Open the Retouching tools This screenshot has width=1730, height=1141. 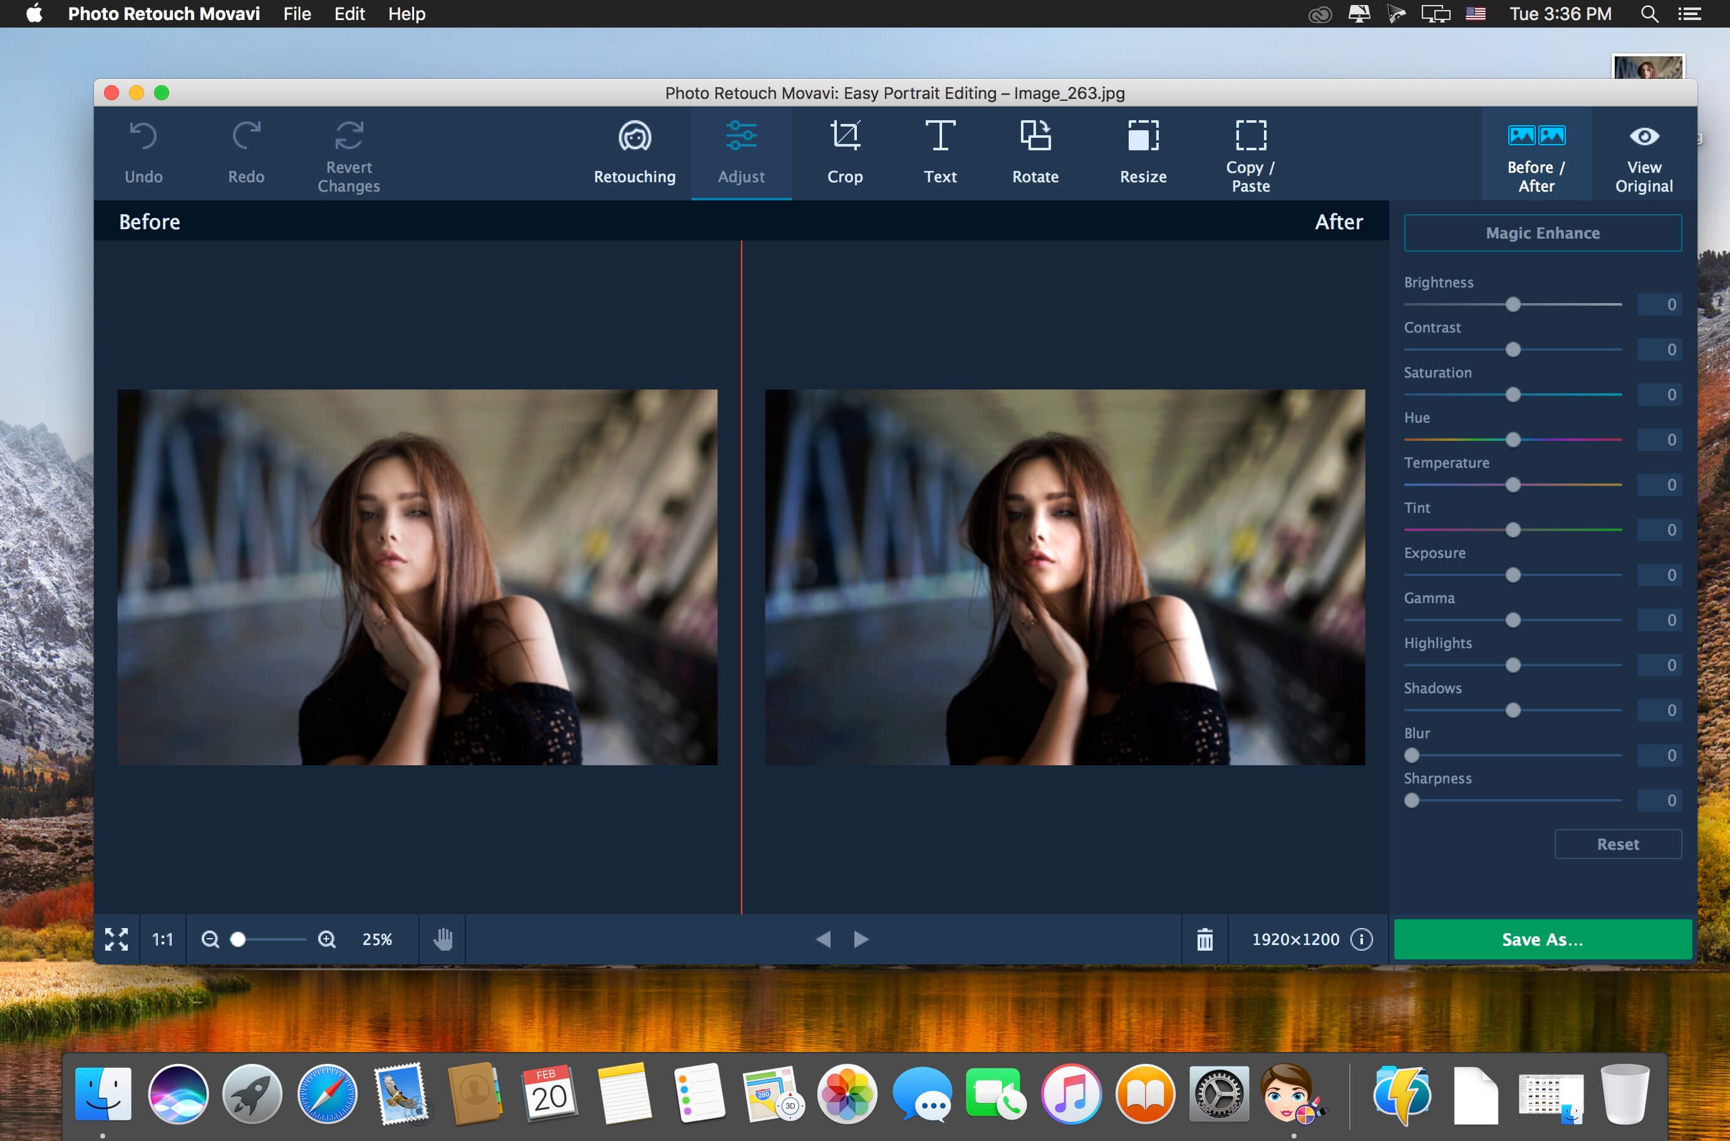(634, 153)
